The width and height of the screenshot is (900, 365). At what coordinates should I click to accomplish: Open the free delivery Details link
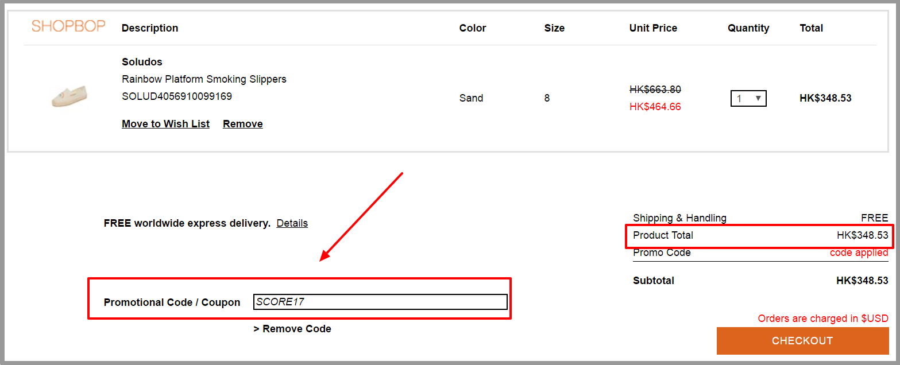tap(292, 223)
